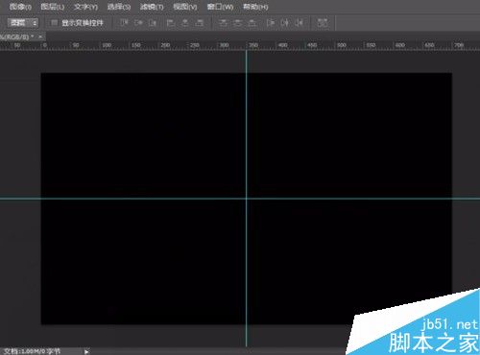
Task: Click the Distribute right edges icon
Action: click(x=300, y=23)
